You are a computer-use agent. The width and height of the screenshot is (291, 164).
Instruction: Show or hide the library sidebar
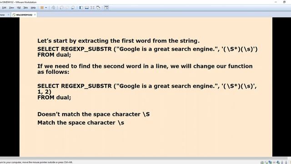pos(81,8)
